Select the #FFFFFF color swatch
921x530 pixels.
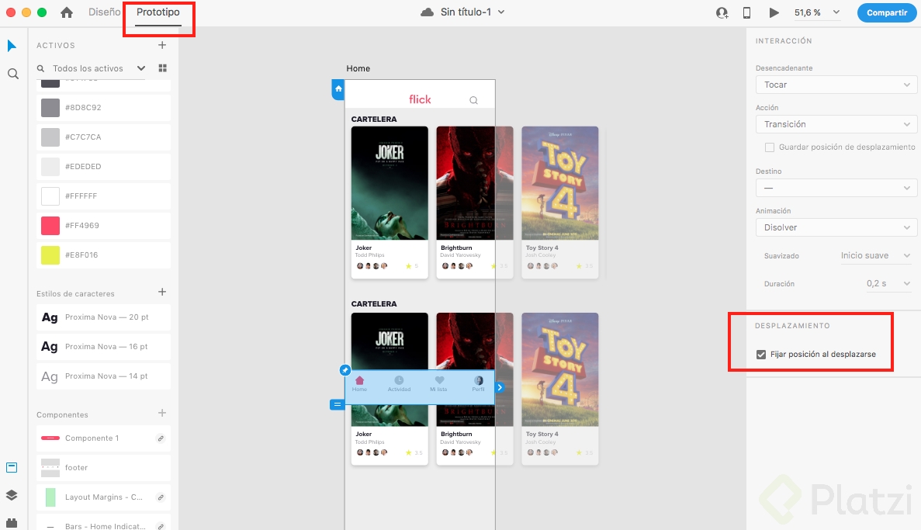[x=50, y=196]
